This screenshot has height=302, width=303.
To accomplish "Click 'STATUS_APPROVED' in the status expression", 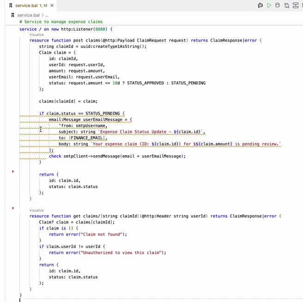I will click(x=145, y=83).
